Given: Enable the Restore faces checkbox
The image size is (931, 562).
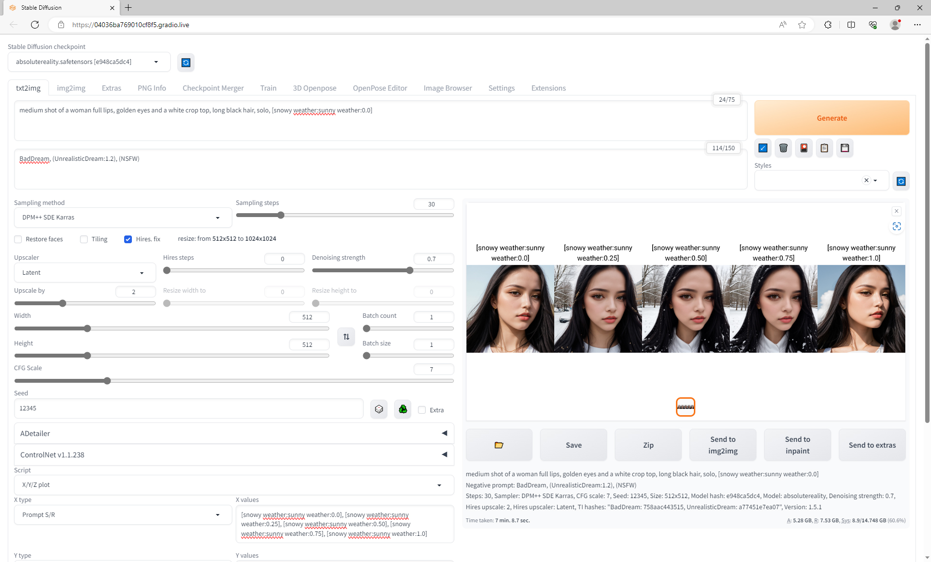Looking at the screenshot, I should [x=18, y=239].
